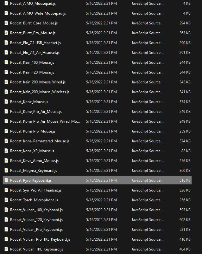Click the icon of Roccat_Kain_200_Mouse_Wireless.js
Screen dimensions: 202x254
point(6,92)
